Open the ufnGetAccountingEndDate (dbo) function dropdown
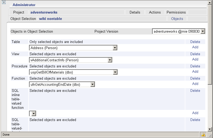 click(x=62, y=84)
